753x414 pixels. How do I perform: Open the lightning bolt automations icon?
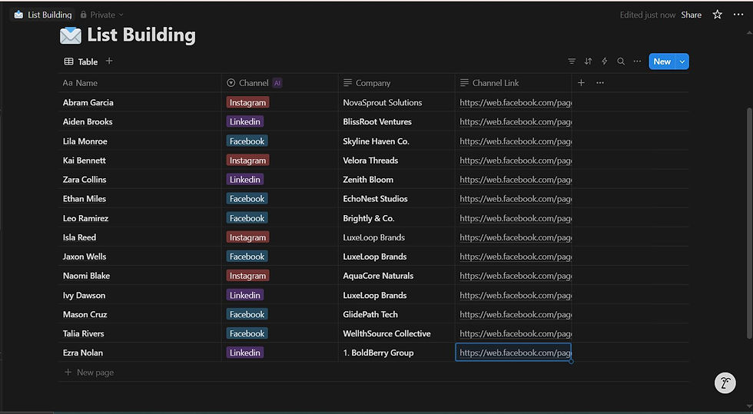pos(605,61)
